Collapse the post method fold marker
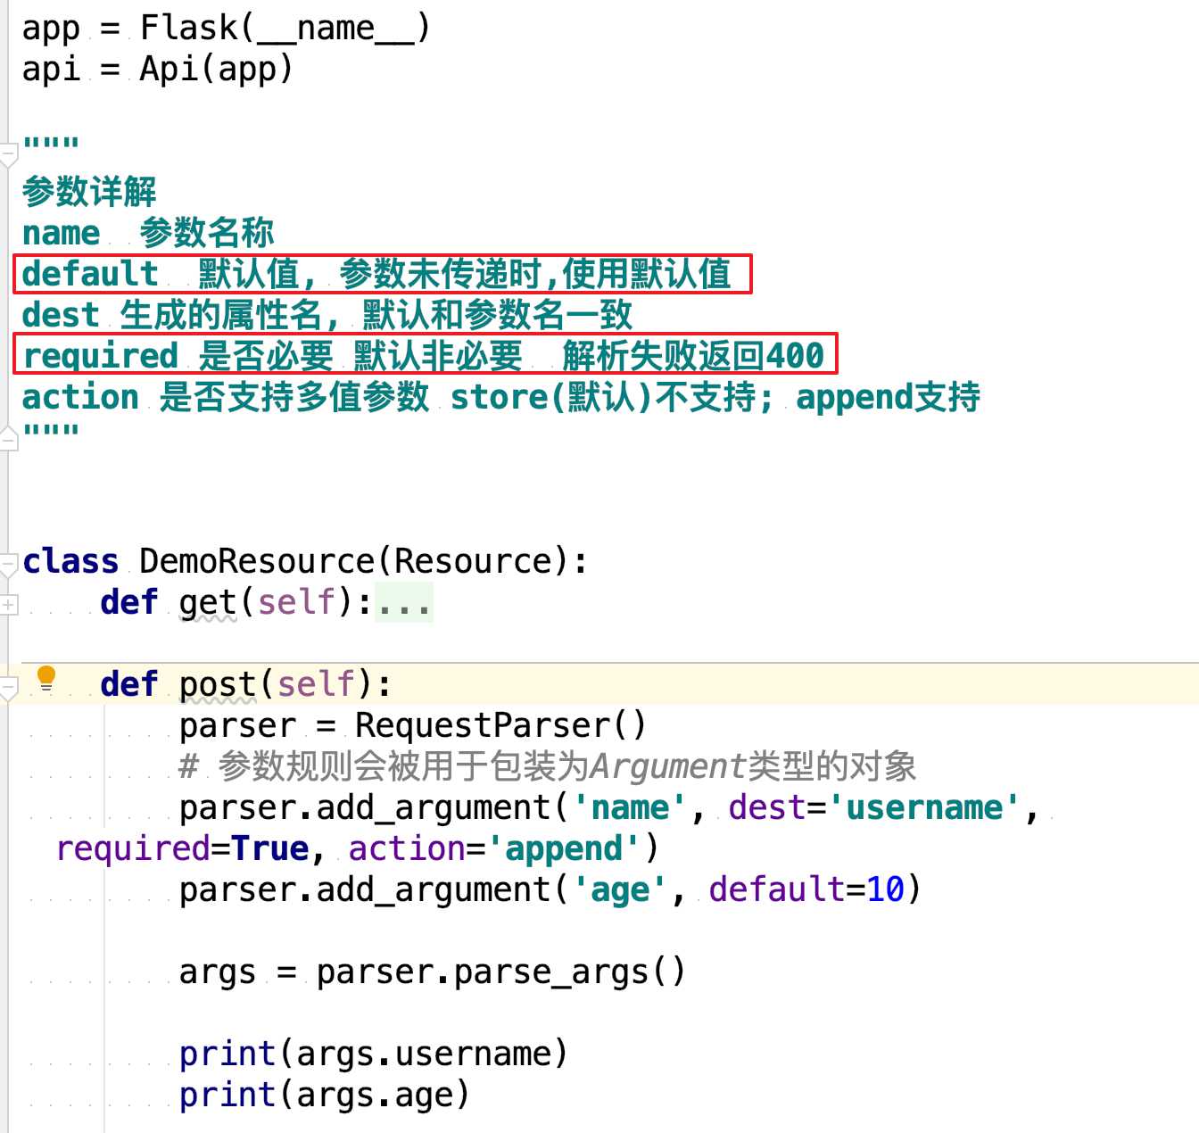1199x1133 pixels. (8, 688)
